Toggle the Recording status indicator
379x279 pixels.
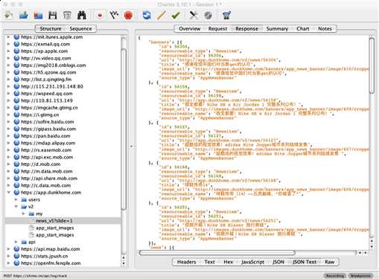(x=335, y=276)
